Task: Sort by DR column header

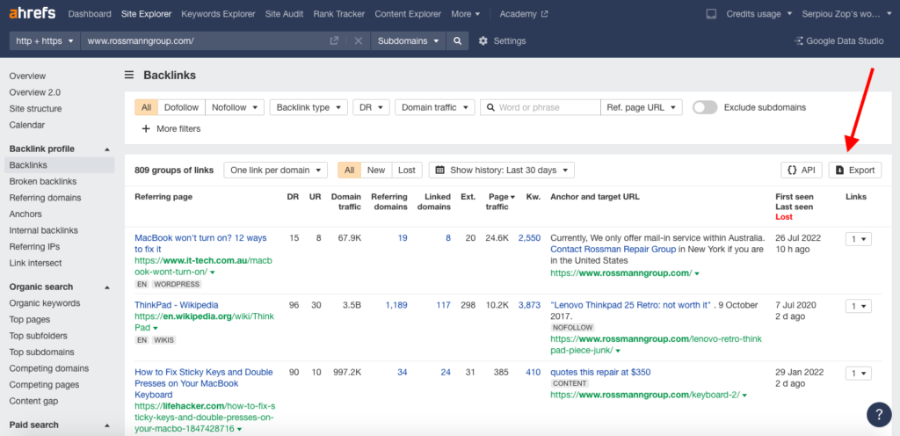Action: (293, 197)
